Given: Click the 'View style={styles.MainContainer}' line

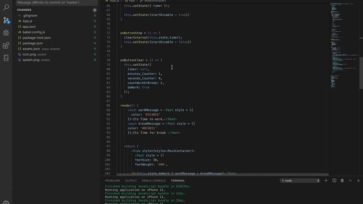Looking at the screenshot, I should coord(163,151).
